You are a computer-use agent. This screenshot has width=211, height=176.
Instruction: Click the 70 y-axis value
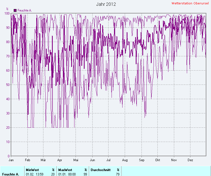click(8, 56)
